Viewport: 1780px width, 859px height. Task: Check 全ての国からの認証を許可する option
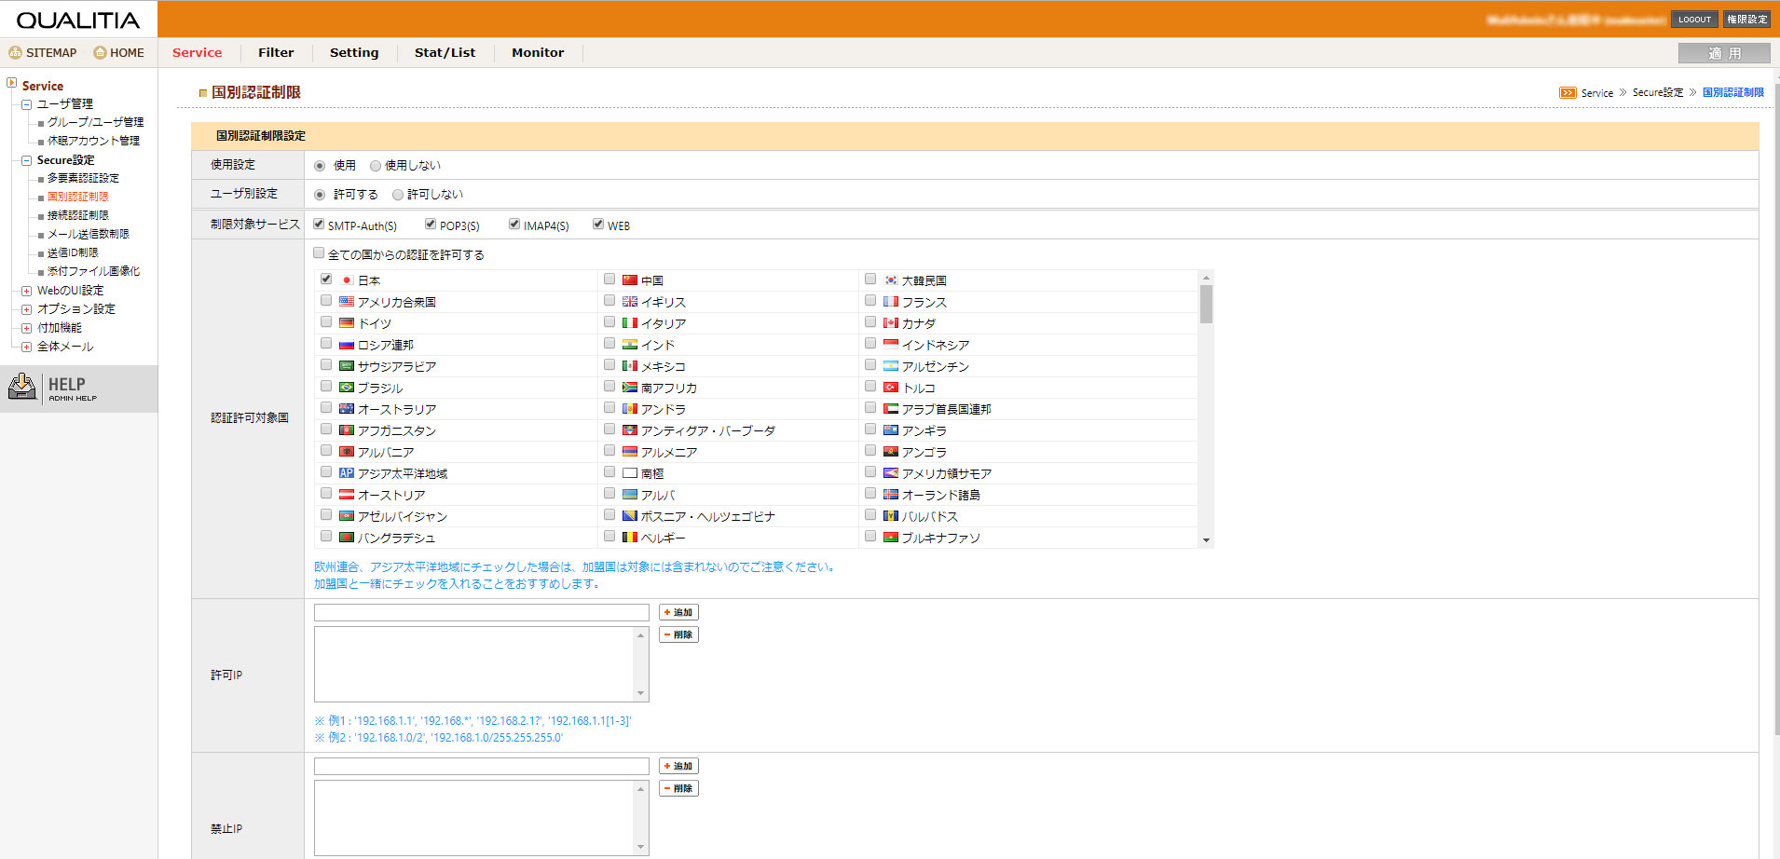click(x=319, y=253)
